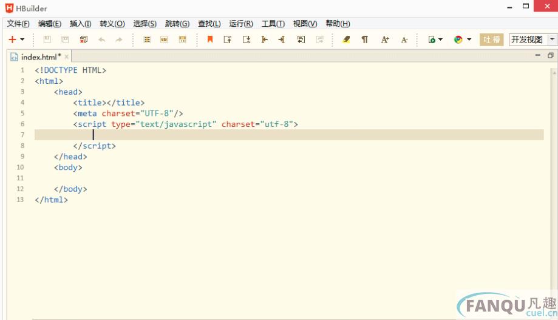Click the <!DOCTYPE HTML> line of code
Image resolution: width=558 pixels, height=320 pixels.
coord(70,70)
